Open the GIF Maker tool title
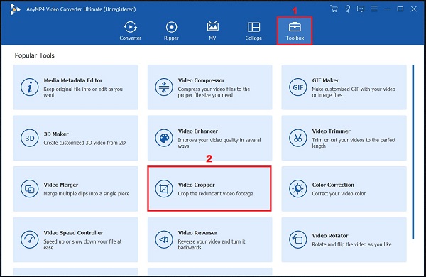The width and height of the screenshot is (426, 277). pyautogui.click(x=325, y=80)
